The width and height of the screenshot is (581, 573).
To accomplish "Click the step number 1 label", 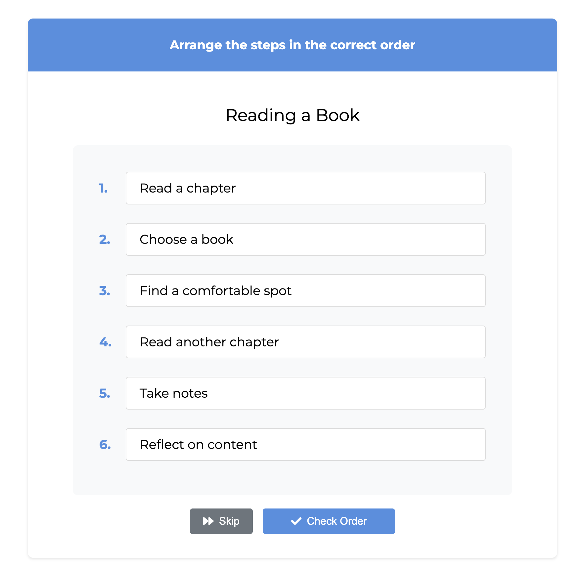I will point(104,188).
